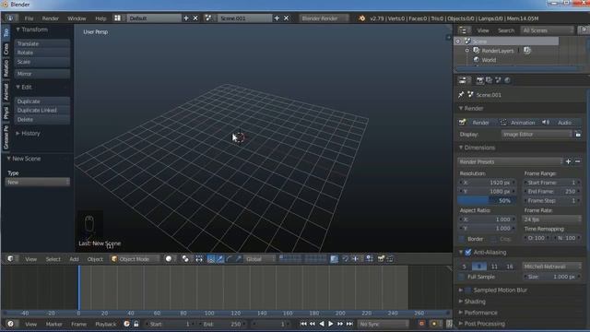
Task: Switch to Render properties camera tab icon
Action: tap(479, 80)
